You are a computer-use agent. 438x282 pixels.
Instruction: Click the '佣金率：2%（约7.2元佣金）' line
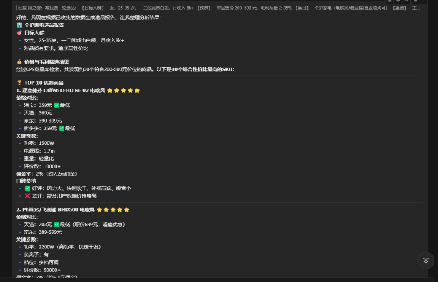pyautogui.click(x=47, y=174)
